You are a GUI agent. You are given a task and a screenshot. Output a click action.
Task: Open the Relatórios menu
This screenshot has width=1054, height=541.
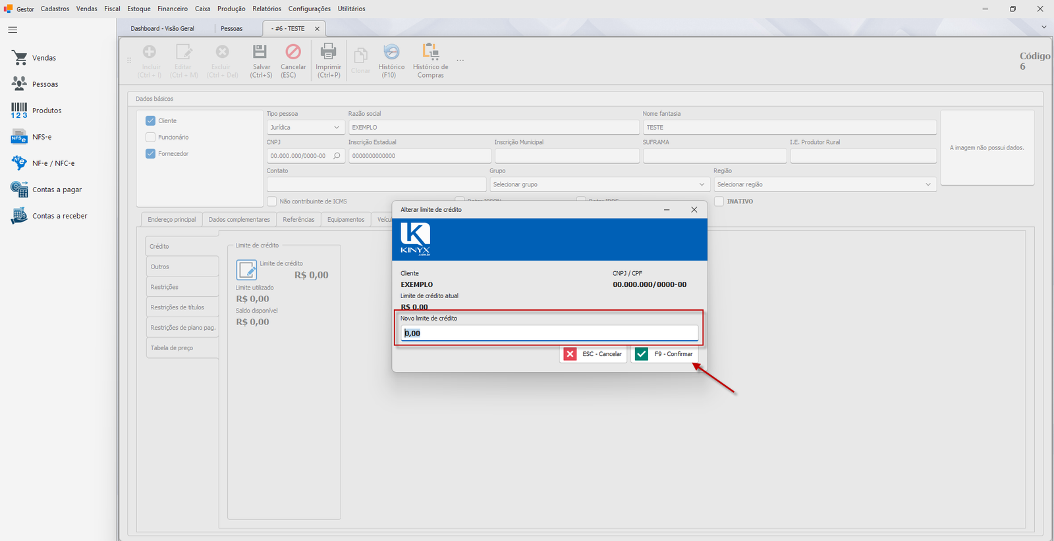click(x=267, y=9)
